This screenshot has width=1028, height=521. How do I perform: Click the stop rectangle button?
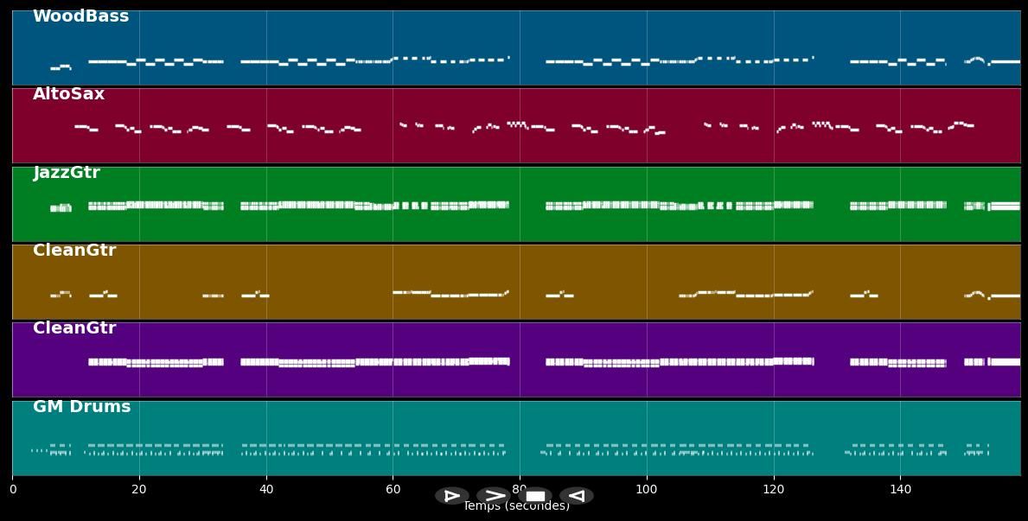(535, 496)
